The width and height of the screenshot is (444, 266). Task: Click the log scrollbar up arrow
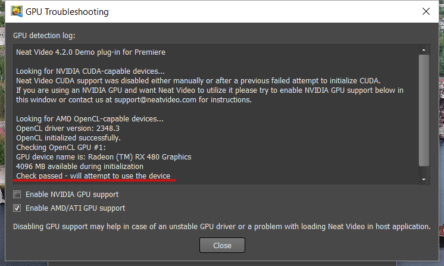click(x=424, y=50)
